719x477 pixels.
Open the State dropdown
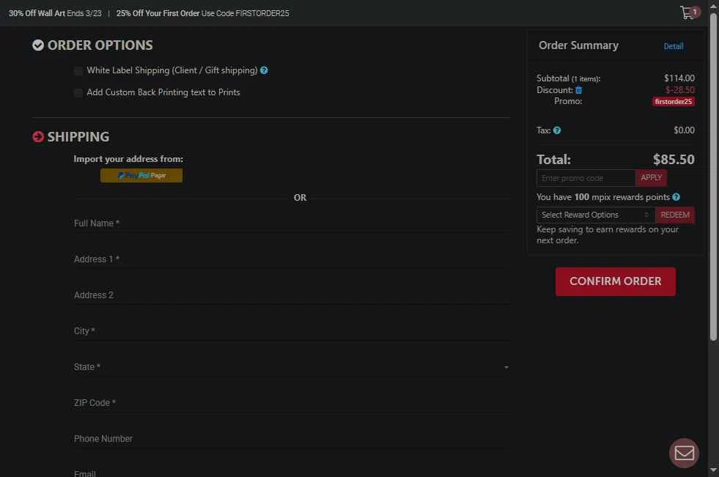click(292, 367)
